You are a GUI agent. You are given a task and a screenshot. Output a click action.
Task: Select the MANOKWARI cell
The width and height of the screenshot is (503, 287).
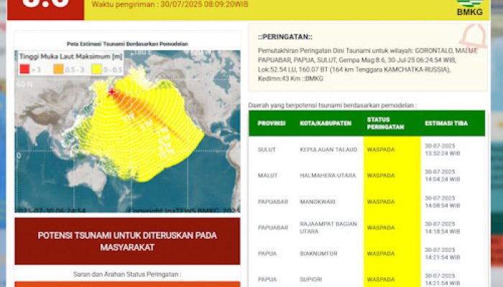[318, 202]
